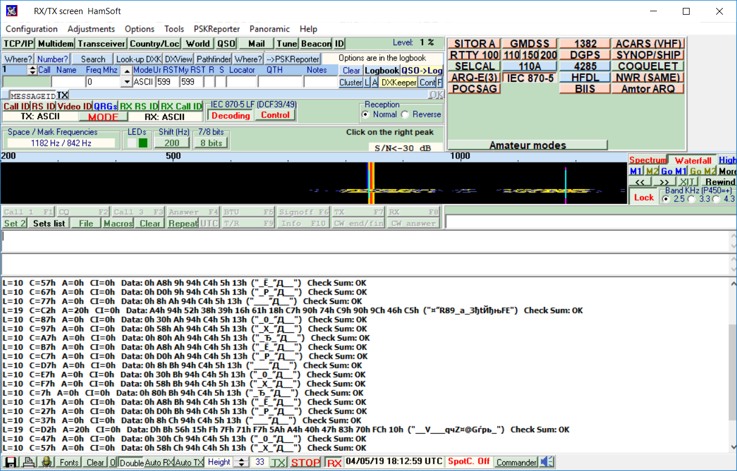Click the red STOP button
Viewport: 737px width, 471px height.
pos(305,463)
